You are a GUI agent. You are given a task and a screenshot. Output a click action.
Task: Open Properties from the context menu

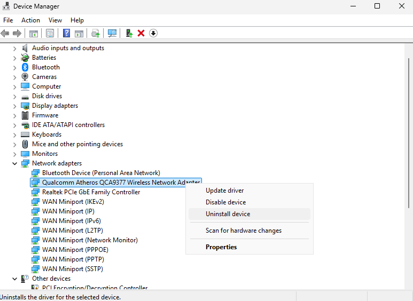coord(221,247)
